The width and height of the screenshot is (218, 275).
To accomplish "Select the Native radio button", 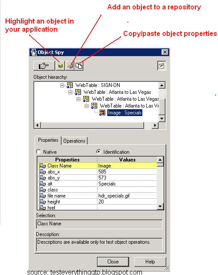I will click(38, 152).
